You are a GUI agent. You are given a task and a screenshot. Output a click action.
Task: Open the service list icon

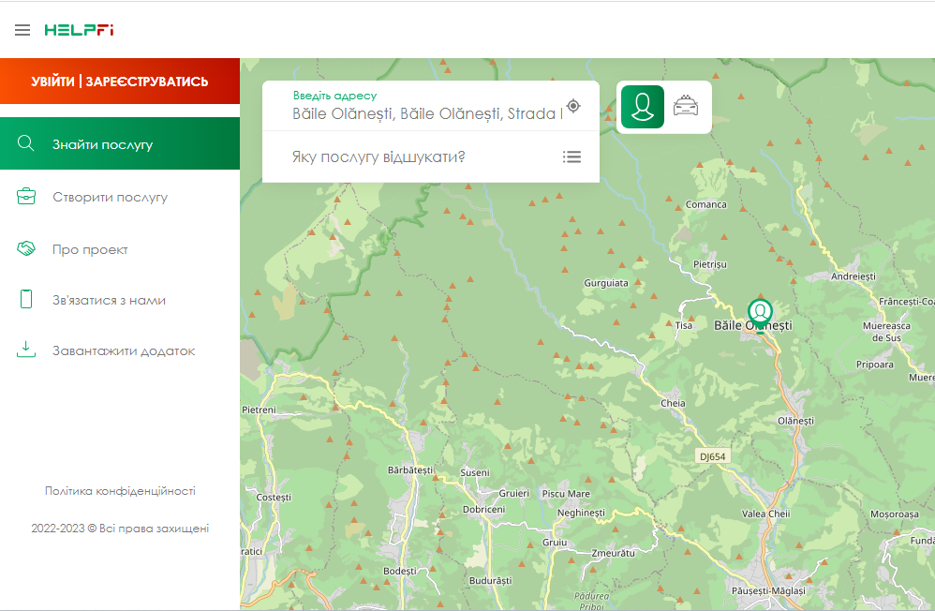pyautogui.click(x=571, y=156)
